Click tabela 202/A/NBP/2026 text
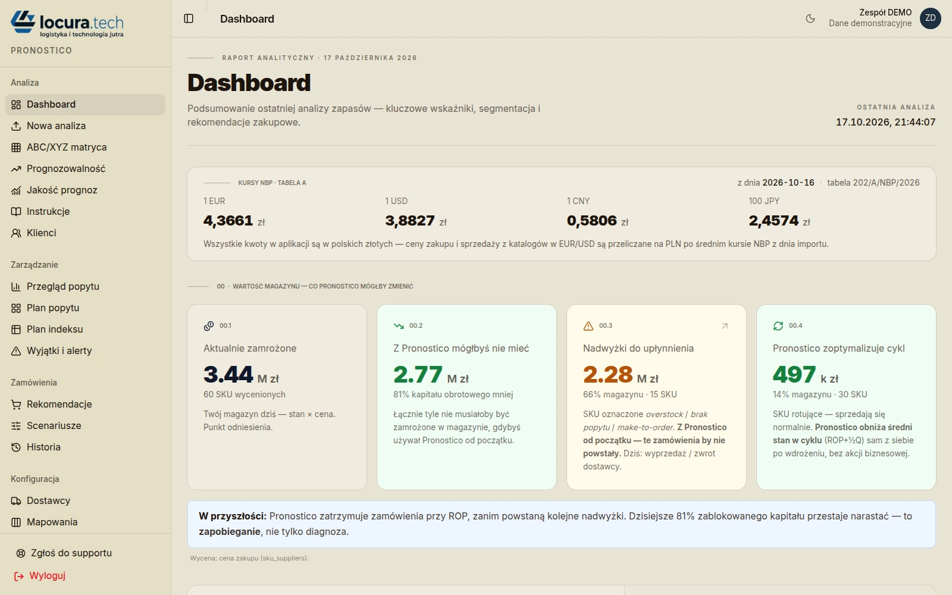The image size is (952, 595). point(873,183)
